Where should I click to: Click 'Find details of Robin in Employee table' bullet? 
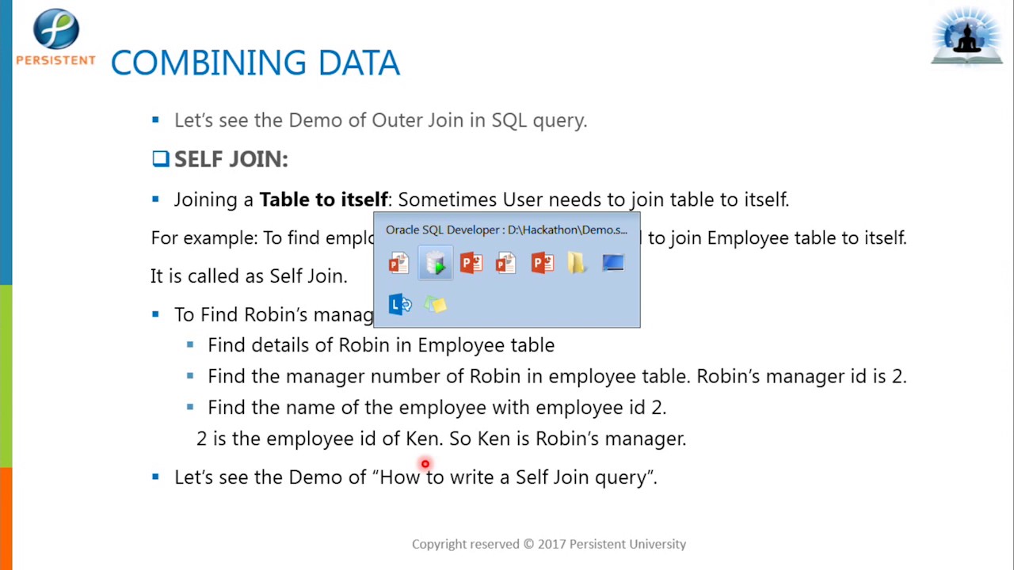(x=380, y=345)
